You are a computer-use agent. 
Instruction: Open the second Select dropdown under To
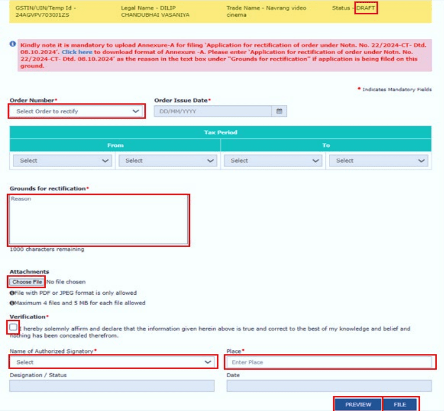[378, 161]
